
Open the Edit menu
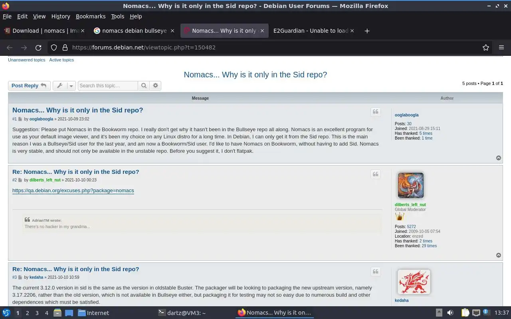[x=22, y=16]
